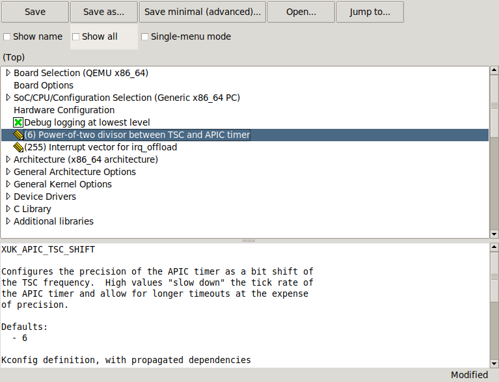Toggle Single-menu mode checkbox

pyautogui.click(x=145, y=36)
